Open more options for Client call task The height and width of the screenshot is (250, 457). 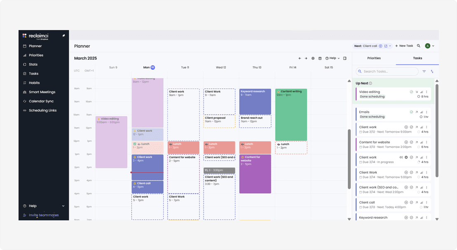[427, 202]
